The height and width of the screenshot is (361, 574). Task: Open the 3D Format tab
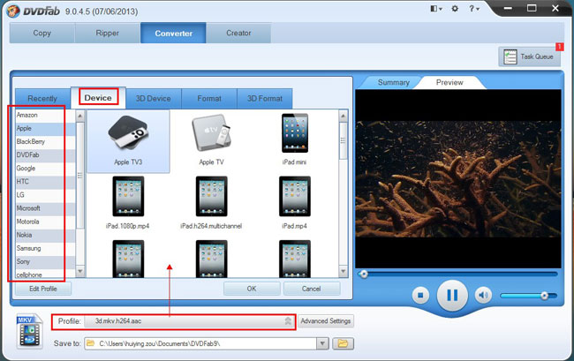265,98
